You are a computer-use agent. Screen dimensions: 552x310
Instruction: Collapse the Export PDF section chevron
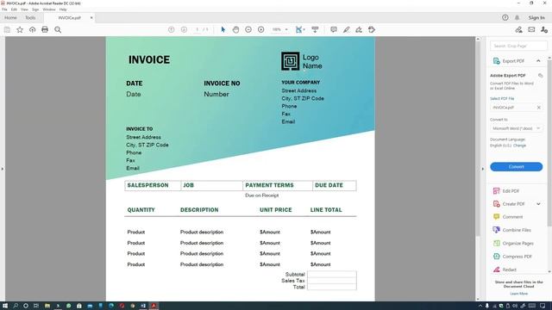point(538,61)
